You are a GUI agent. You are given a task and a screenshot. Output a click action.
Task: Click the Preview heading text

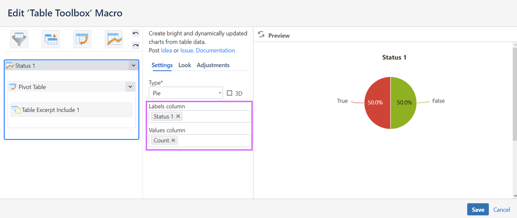(279, 36)
